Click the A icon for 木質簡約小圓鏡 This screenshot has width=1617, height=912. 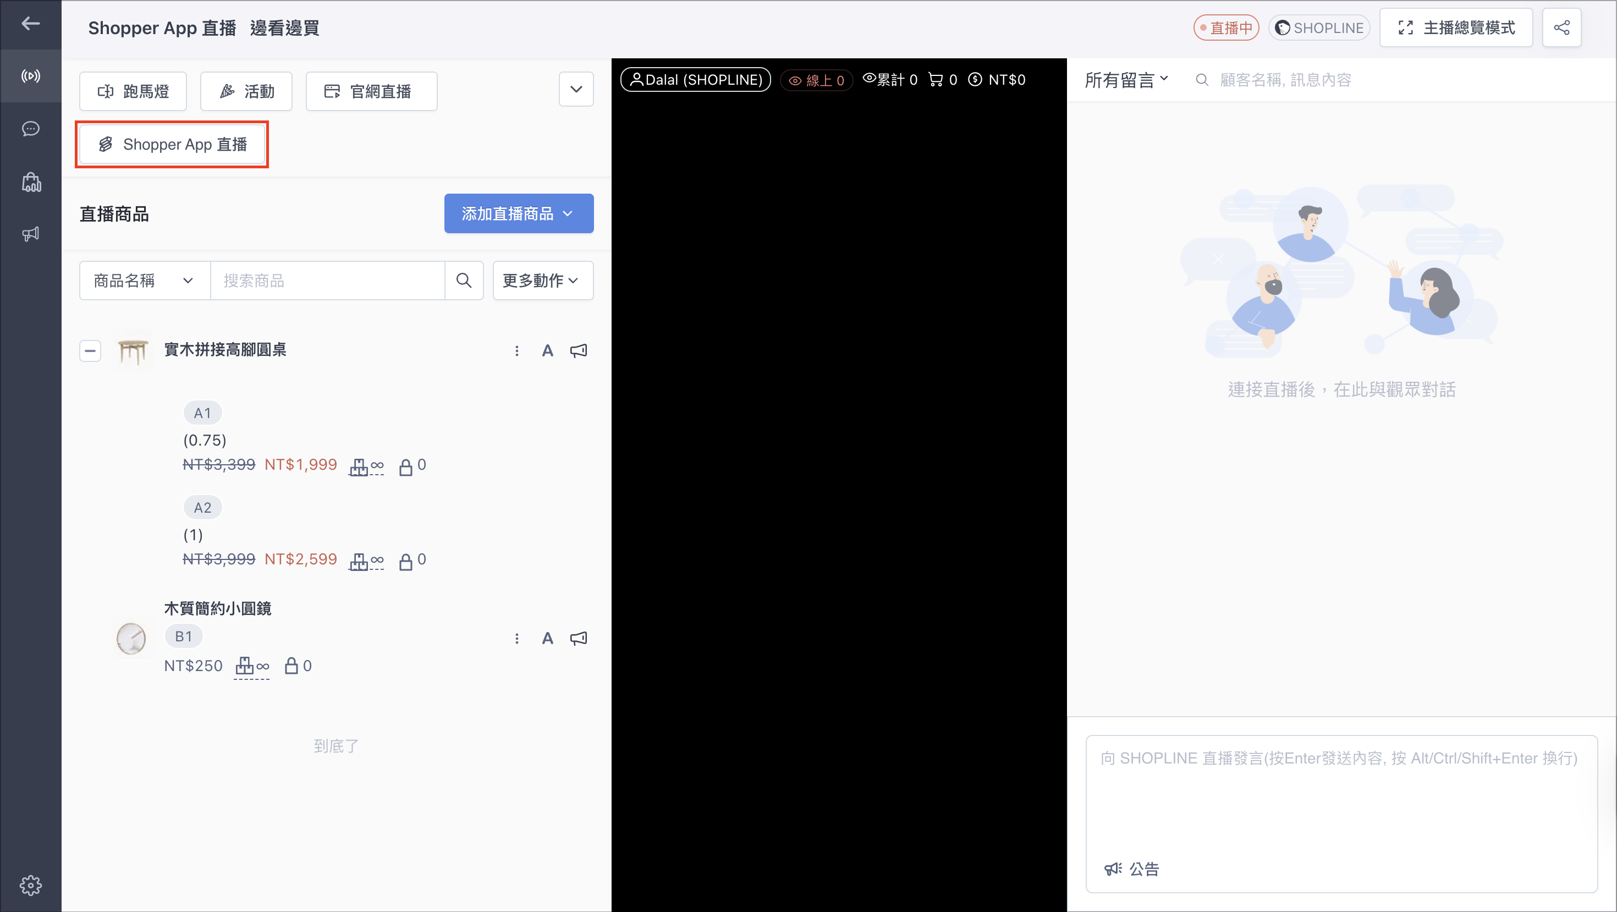547,638
